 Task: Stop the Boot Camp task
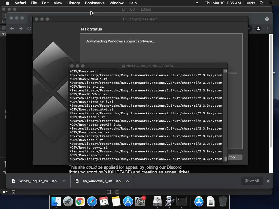click(x=235, y=157)
